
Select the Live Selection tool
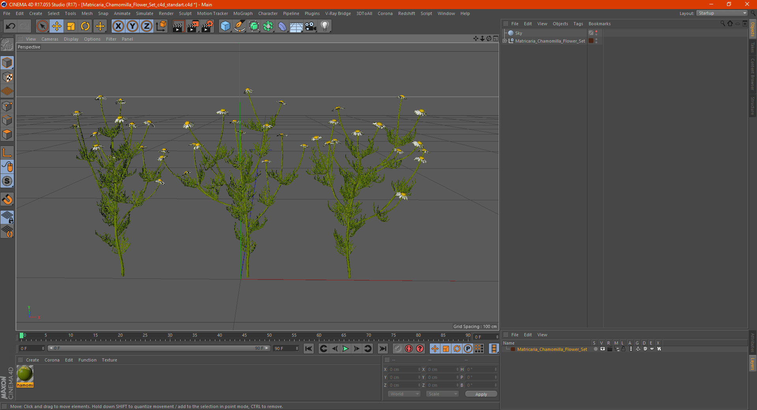coord(42,26)
